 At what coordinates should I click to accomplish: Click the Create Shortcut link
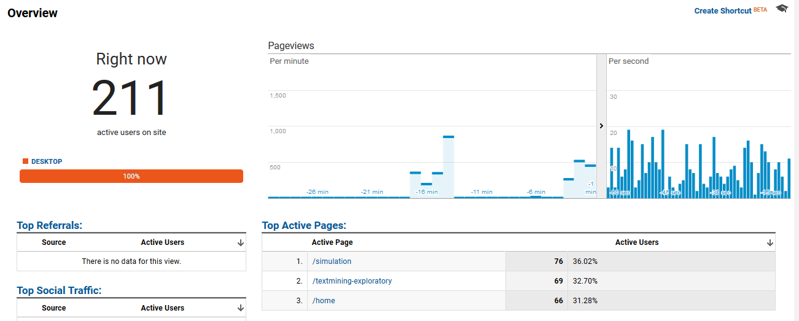point(722,10)
